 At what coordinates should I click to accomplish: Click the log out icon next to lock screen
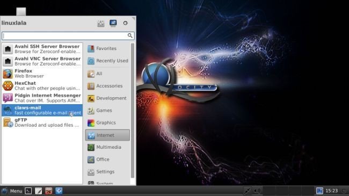tap(126, 23)
